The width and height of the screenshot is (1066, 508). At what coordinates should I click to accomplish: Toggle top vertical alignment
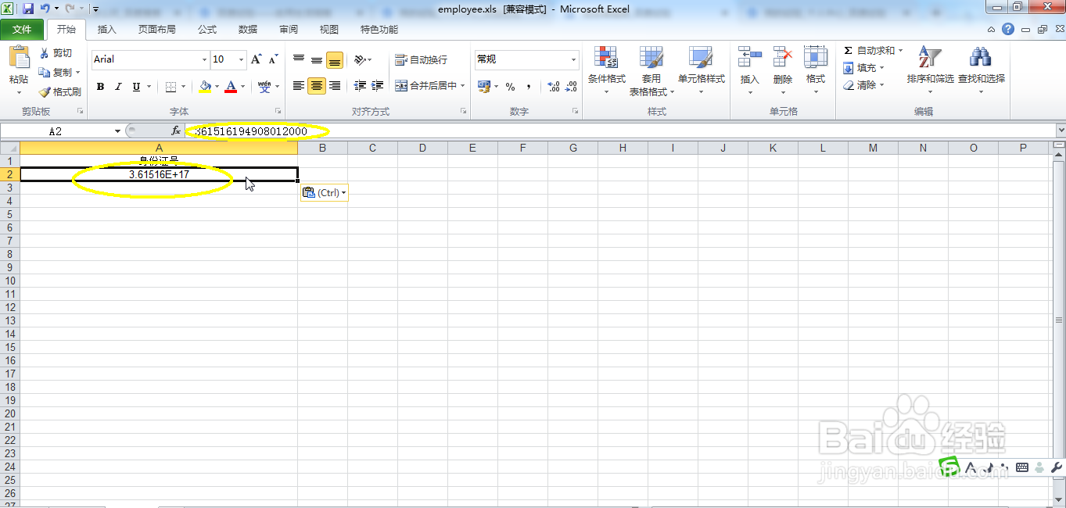tap(299, 59)
